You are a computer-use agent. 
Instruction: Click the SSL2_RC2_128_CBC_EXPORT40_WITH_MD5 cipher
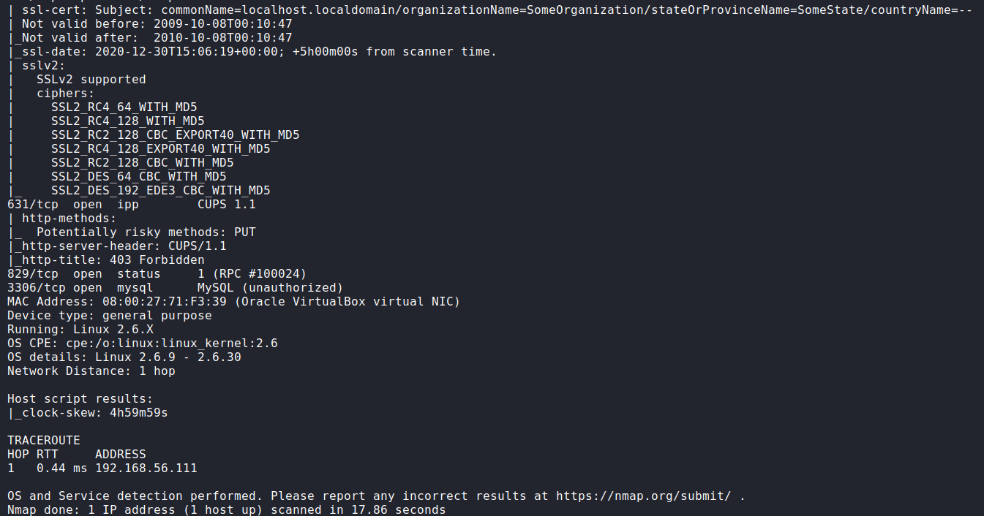coord(175,135)
